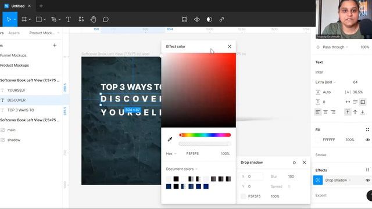
Task: Click the Create component icon
Action: (197, 19)
